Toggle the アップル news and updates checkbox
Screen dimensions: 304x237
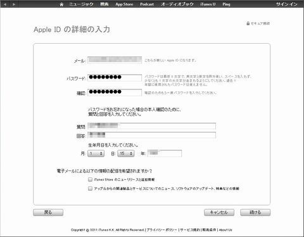[90, 188]
